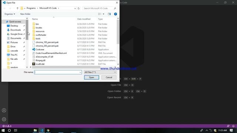
Task: Select the resources folder
Action: (40, 31)
